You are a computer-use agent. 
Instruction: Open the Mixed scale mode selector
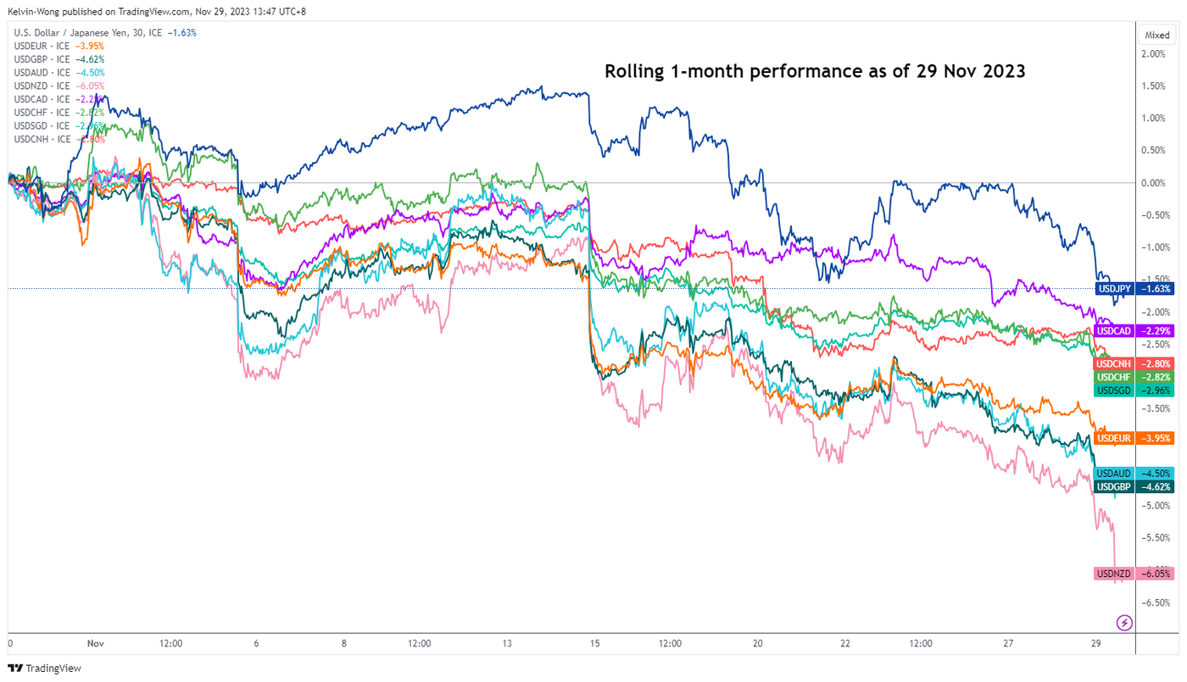tap(1156, 36)
